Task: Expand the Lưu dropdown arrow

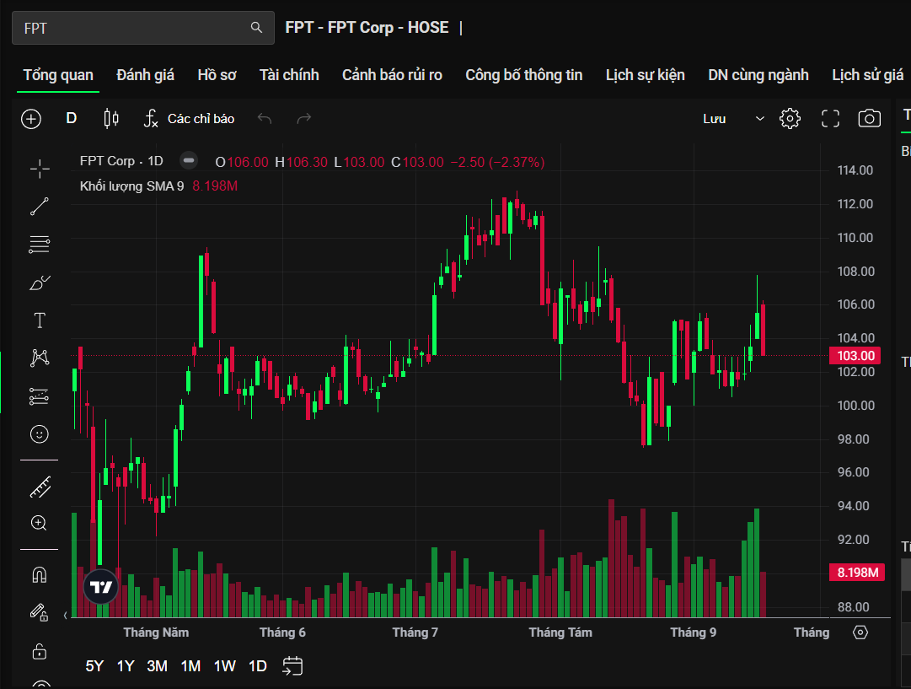Action: (759, 119)
